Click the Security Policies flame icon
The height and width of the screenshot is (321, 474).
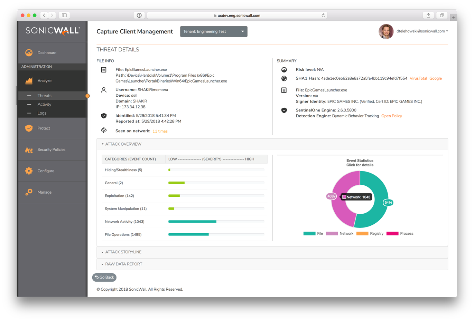coord(29,149)
